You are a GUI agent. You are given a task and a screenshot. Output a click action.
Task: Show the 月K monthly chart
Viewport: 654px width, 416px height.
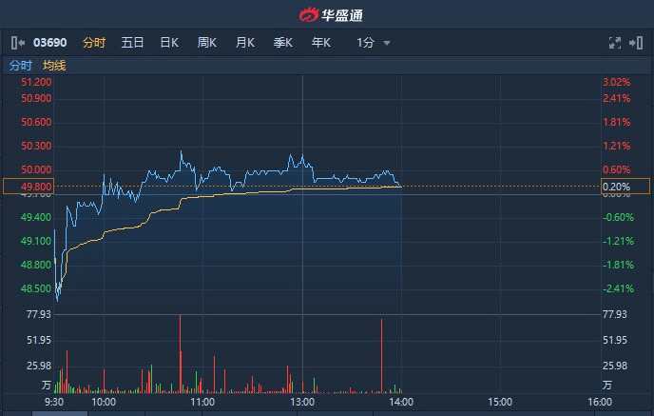click(245, 43)
